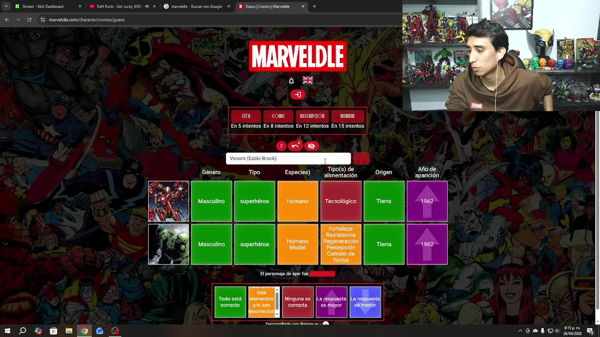Open Windows search from taskbar
Image resolution: width=600 pixels, height=337 pixels.
point(22,331)
